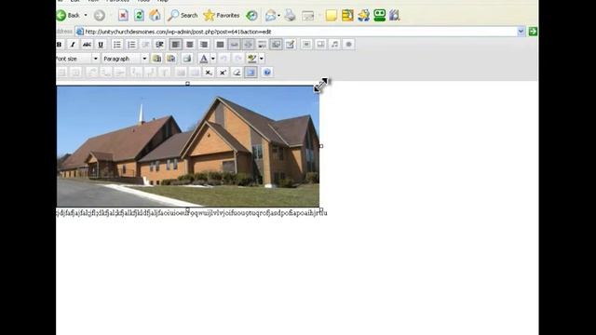Click the text color A button
This screenshot has width=596, height=335.
(x=204, y=59)
